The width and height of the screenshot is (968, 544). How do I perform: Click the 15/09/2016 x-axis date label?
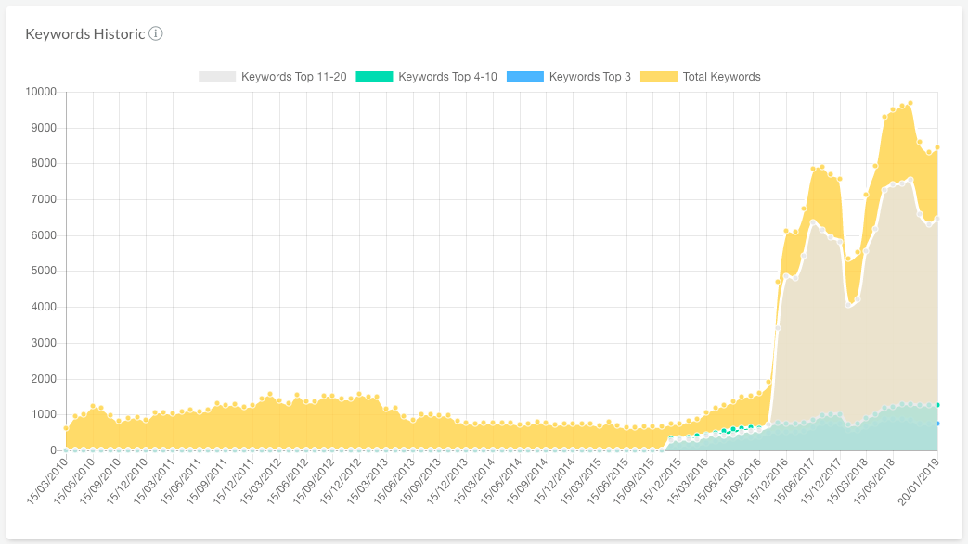(741, 482)
